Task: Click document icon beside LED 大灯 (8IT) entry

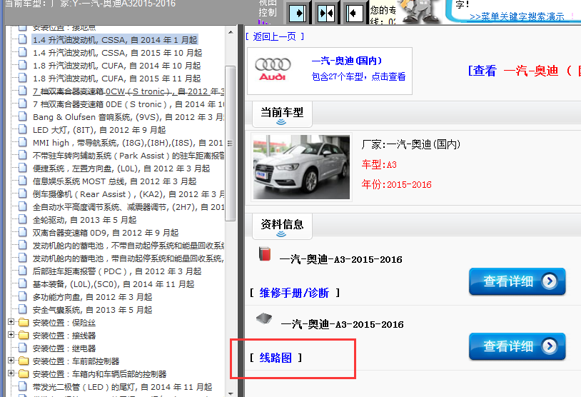Action: 23,129
